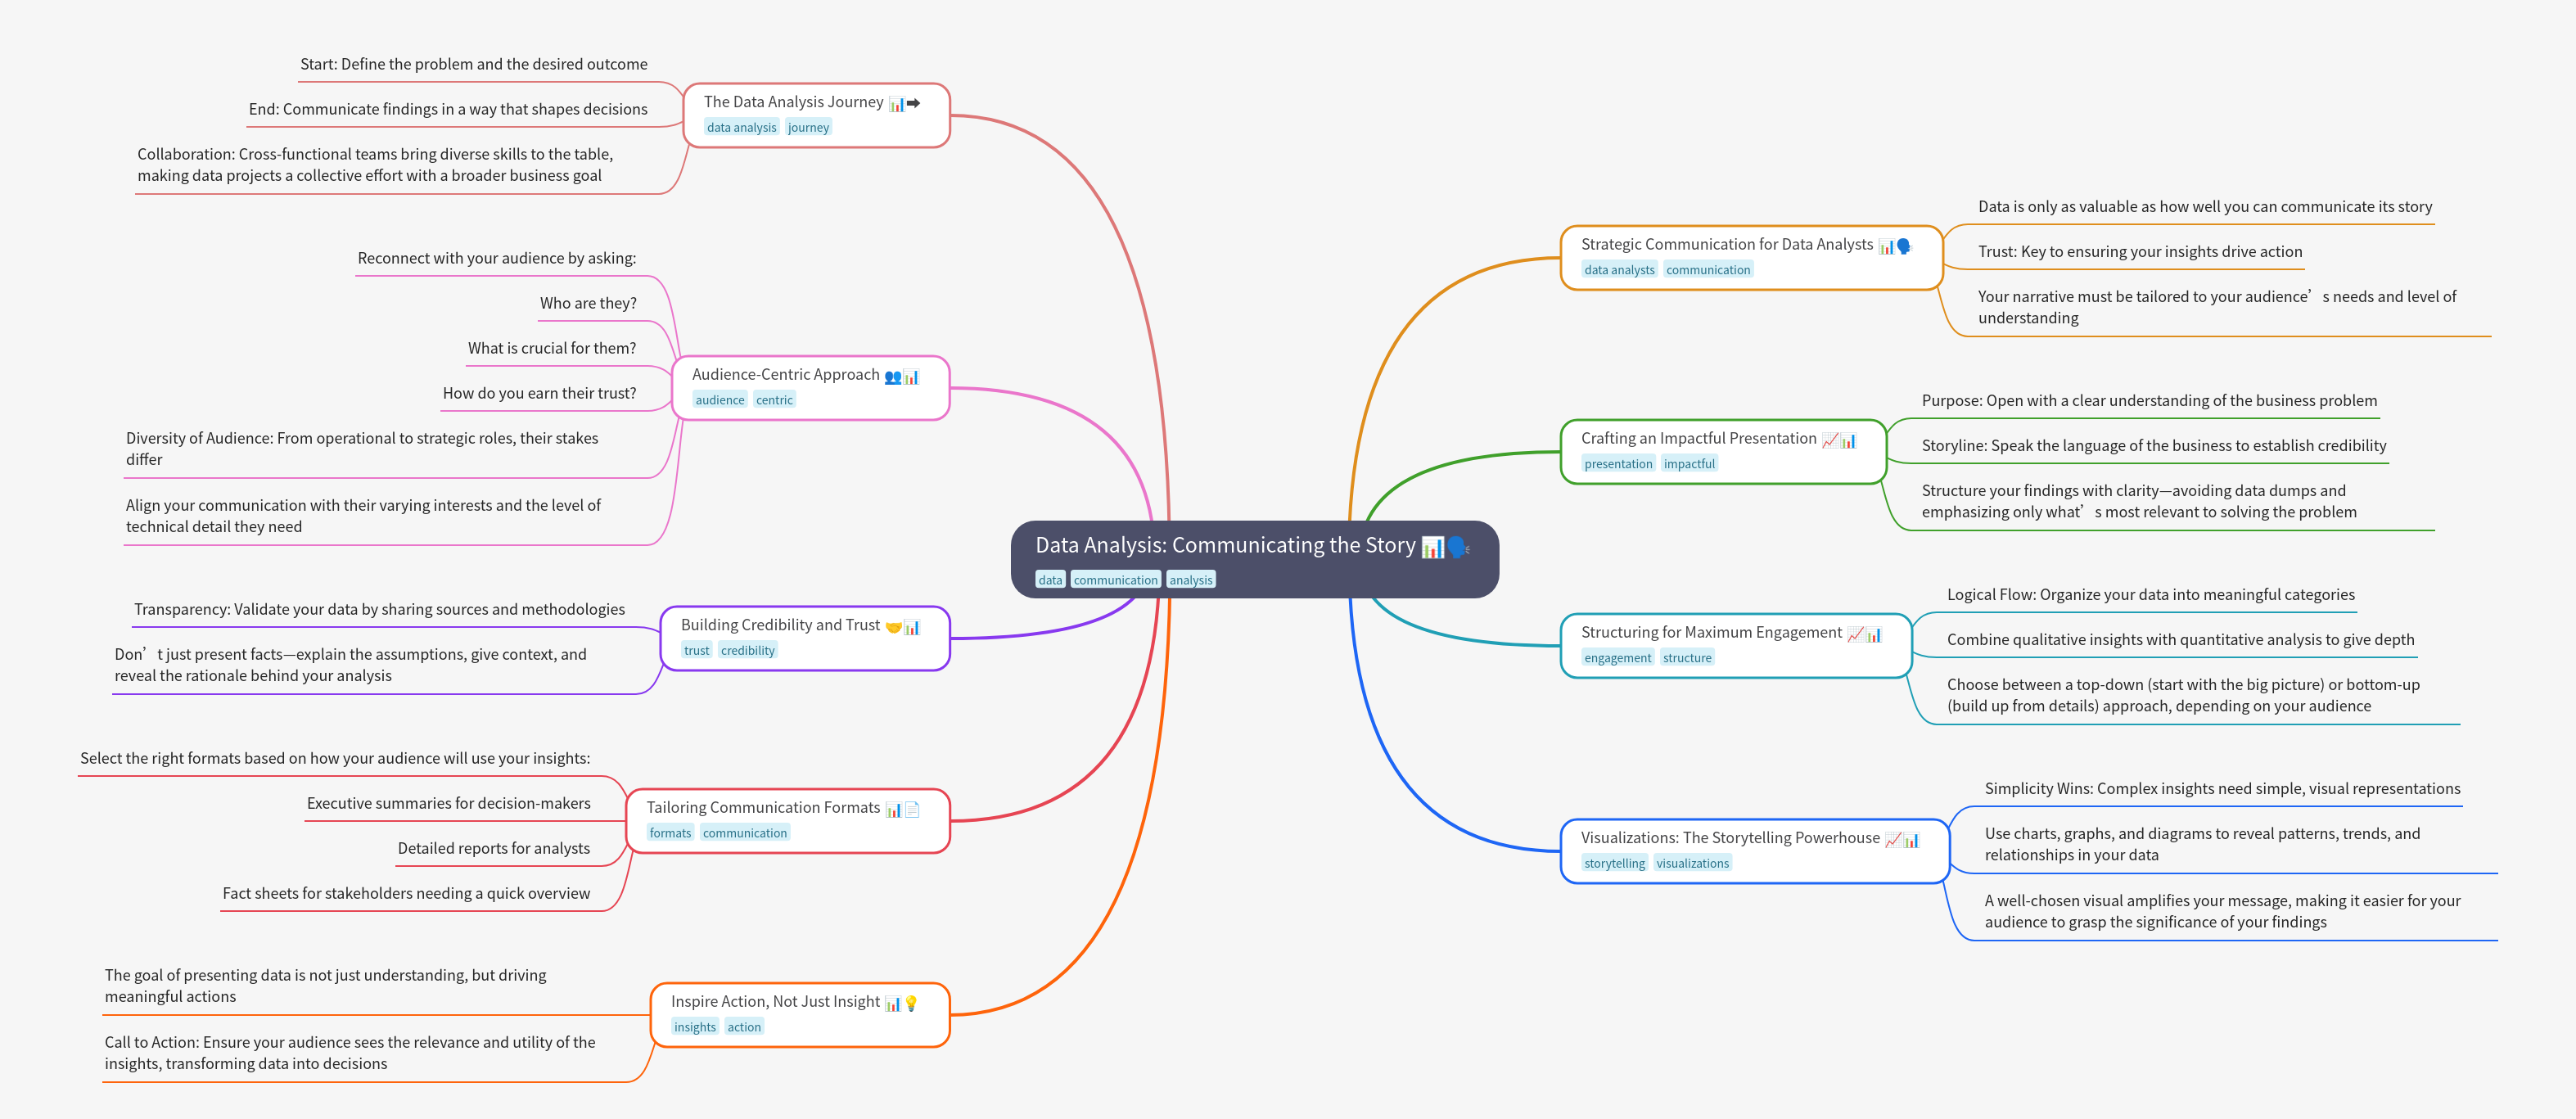Click the 'visualizations' tag

click(x=1692, y=863)
